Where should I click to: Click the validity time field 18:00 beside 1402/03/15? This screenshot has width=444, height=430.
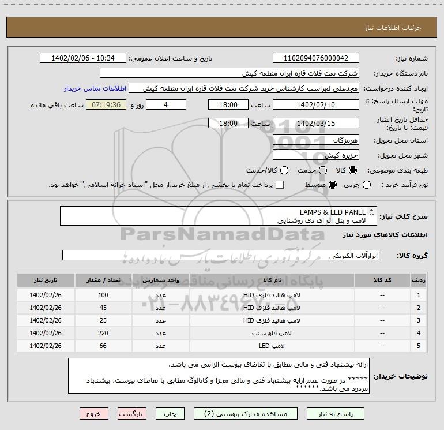pos(228,123)
